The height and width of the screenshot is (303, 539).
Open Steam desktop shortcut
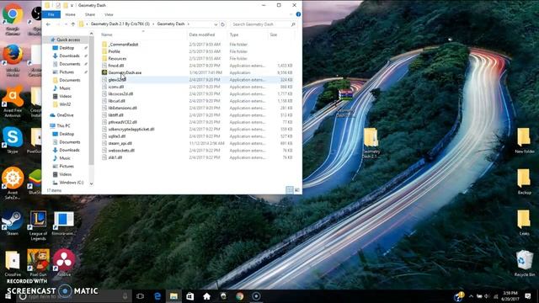pos(13,222)
